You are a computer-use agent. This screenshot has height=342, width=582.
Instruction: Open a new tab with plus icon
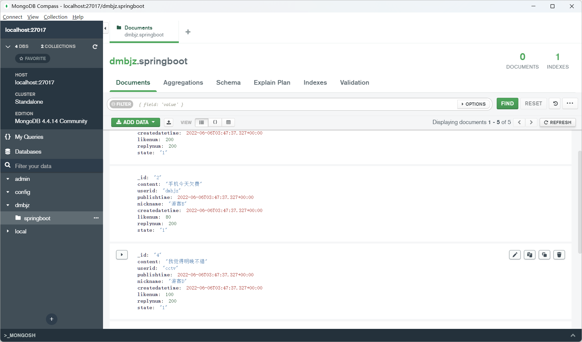188,32
